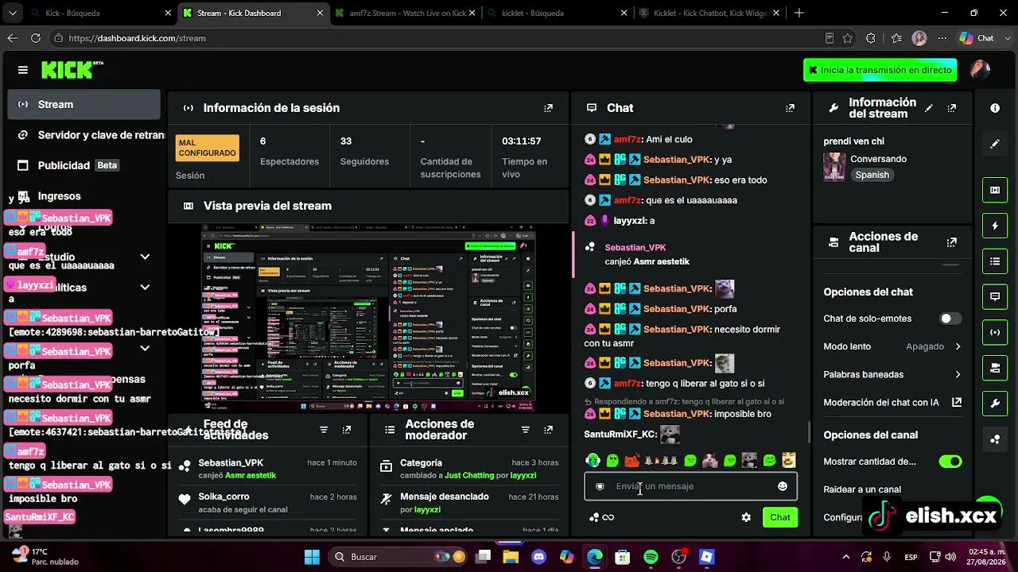Click the Sebastian_VPK username on the 'porfa' chat message
Screen dimensions: 1018x572
[x=676, y=309]
